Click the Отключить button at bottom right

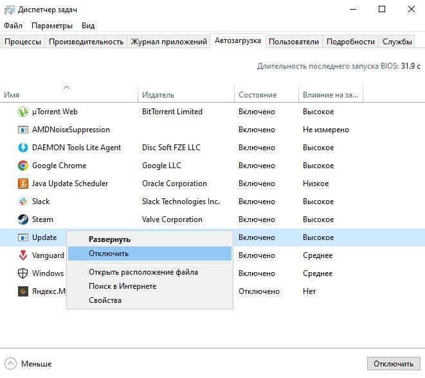393,364
